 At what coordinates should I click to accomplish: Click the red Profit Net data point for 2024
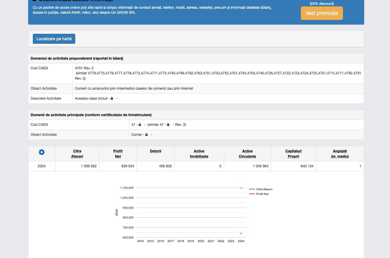241,234
